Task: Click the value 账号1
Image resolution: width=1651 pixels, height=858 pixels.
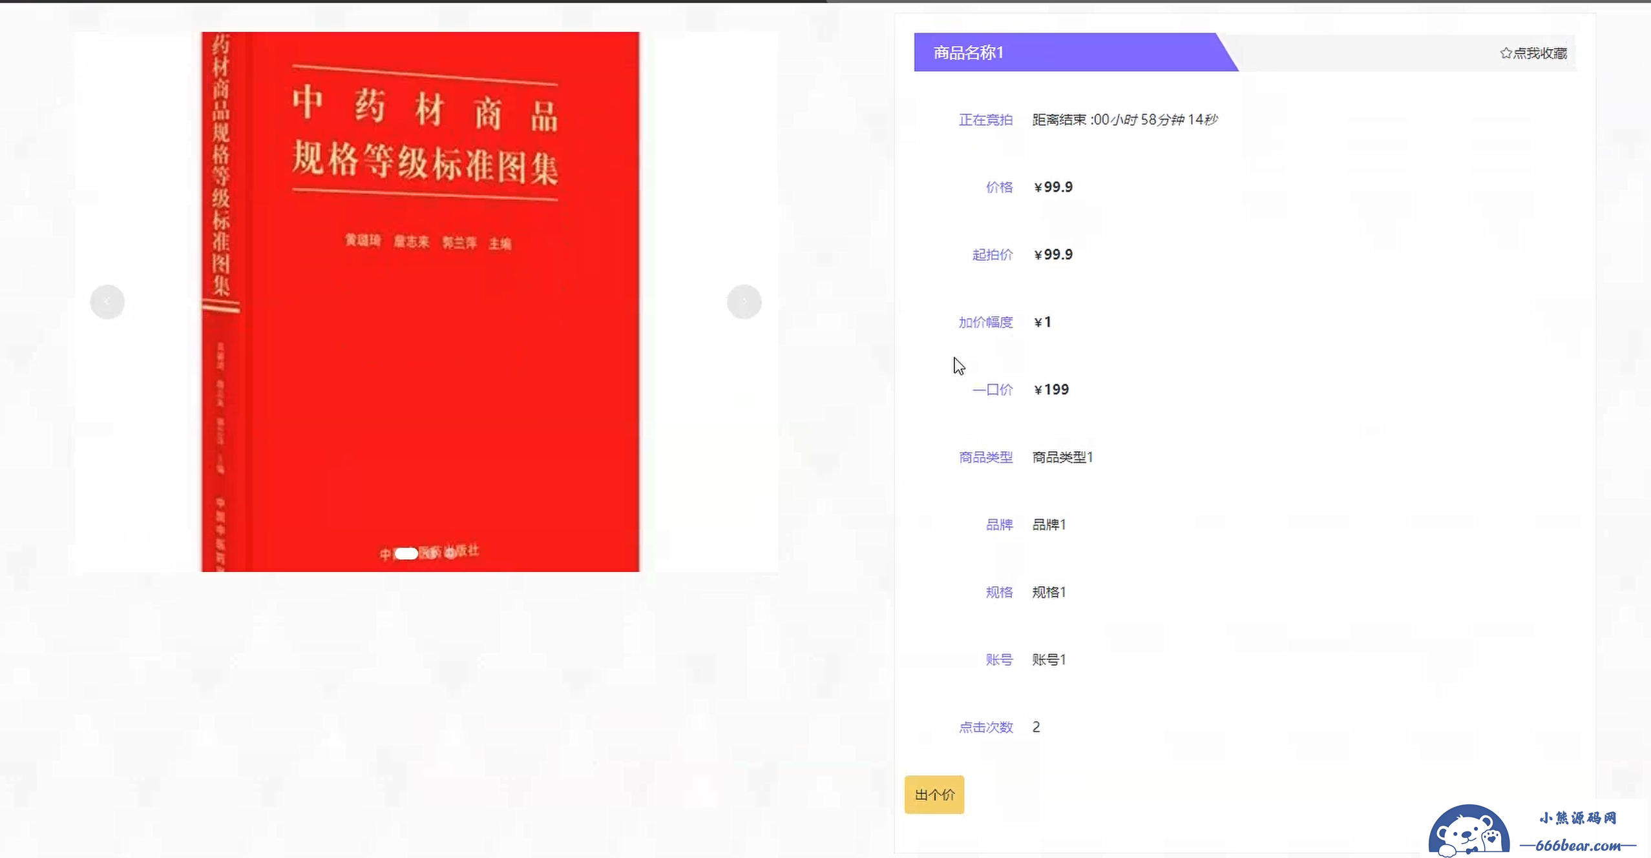Action: click(x=1049, y=660)
